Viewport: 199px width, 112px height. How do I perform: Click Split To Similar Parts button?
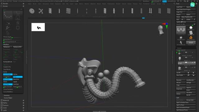tap(186, 103)
